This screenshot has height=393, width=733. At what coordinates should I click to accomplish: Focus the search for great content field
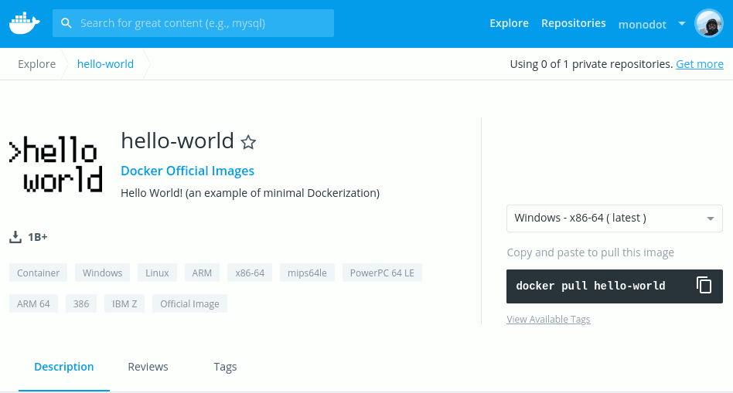coord(193,23)
